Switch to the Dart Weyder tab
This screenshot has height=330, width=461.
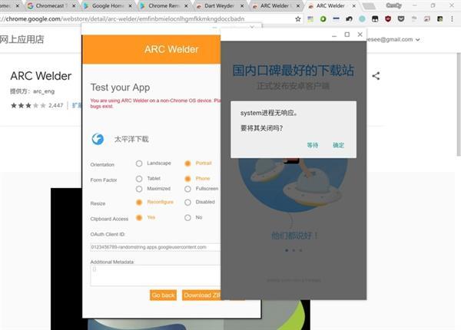[219, 6]
